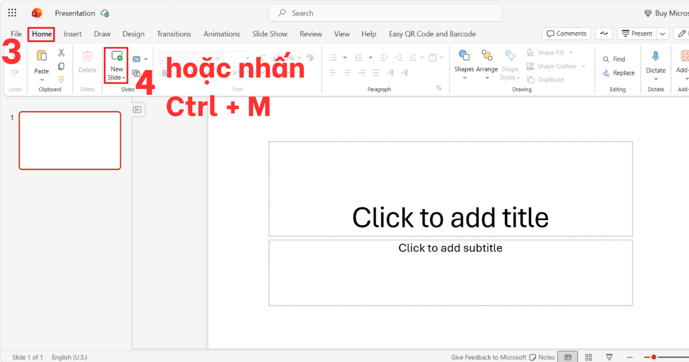Click the align right paragraph icon
Screen dimensions: 689x362
(x=362, y=73)
